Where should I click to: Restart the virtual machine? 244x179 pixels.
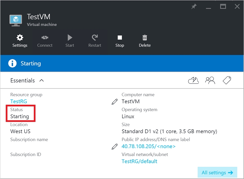[95, 41]
